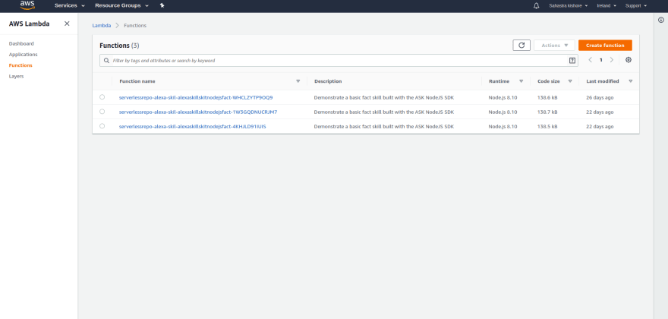The height and width of the screenshot is (319, 668).
Task: Click the Runtime column header text
Action: (x=499, y=81)
